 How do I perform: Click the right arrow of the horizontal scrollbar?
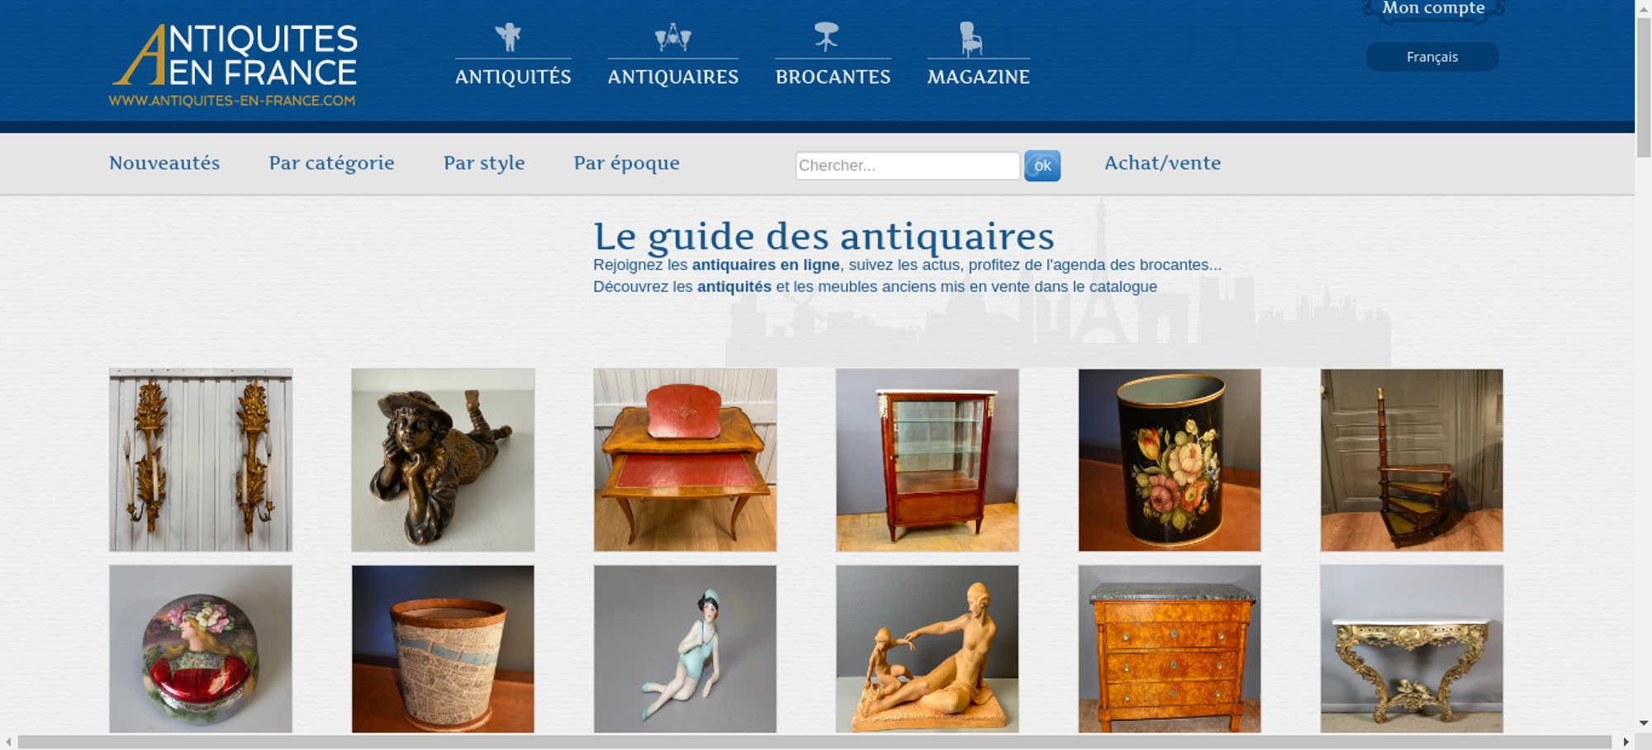click(x=1626, y=742)
